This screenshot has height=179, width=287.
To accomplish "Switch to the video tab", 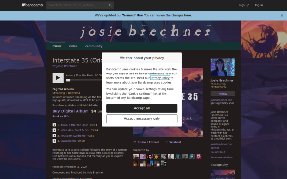I will tap(73, 46).
